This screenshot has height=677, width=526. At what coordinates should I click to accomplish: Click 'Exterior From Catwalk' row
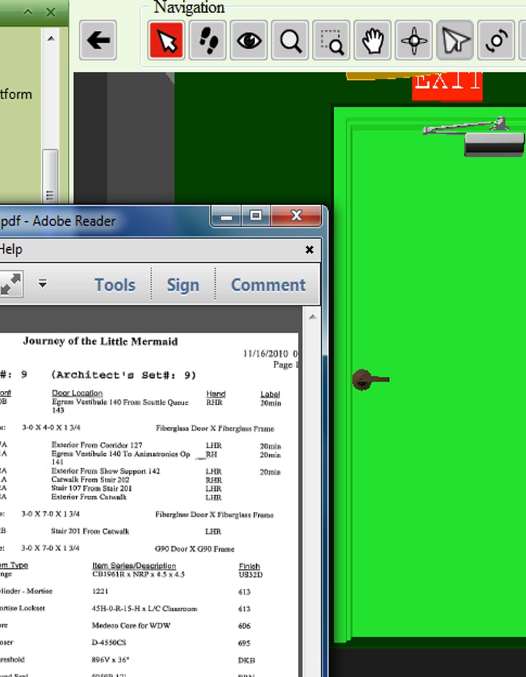click(88, 496)
